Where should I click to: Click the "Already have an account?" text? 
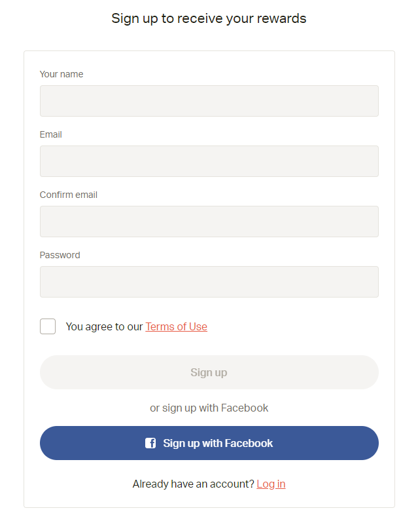point(193,484)
